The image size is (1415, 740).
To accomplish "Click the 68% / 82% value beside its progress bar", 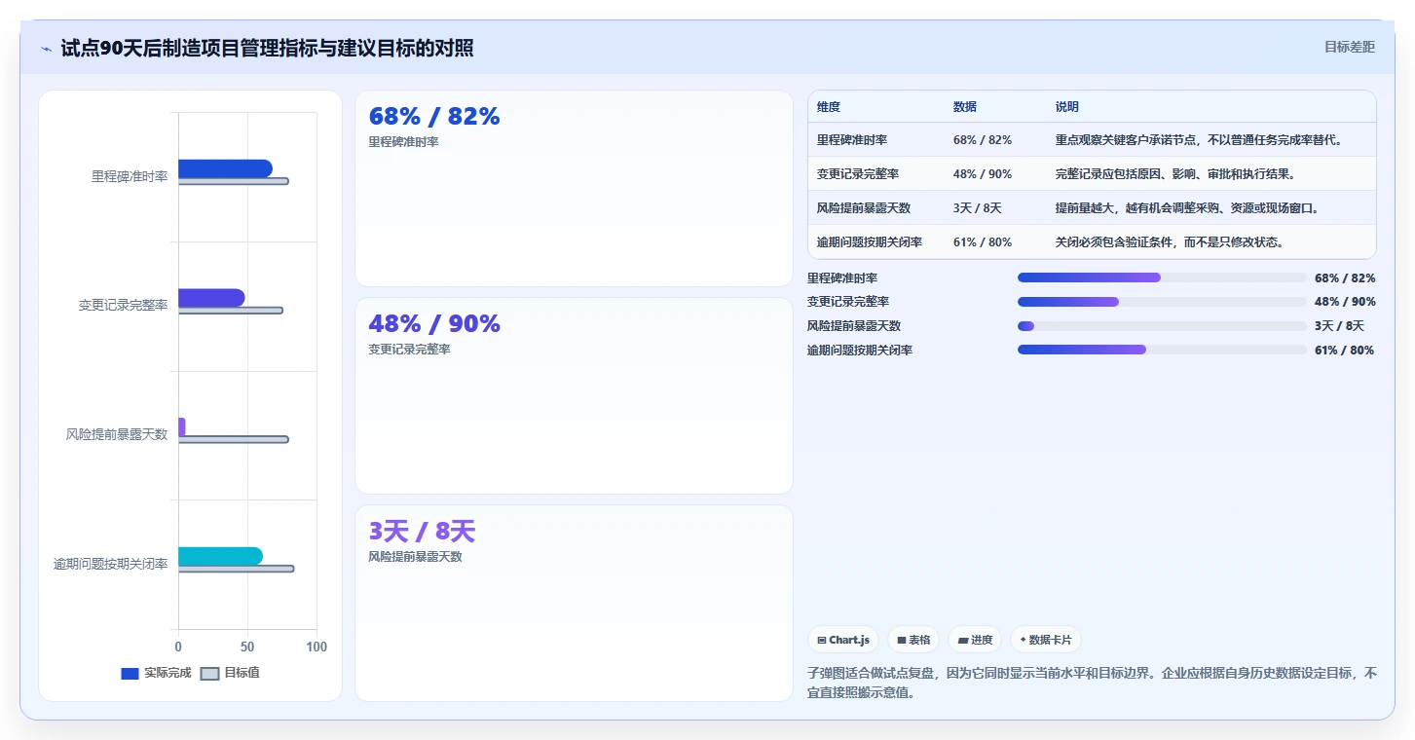I will tap(1345, 278).
